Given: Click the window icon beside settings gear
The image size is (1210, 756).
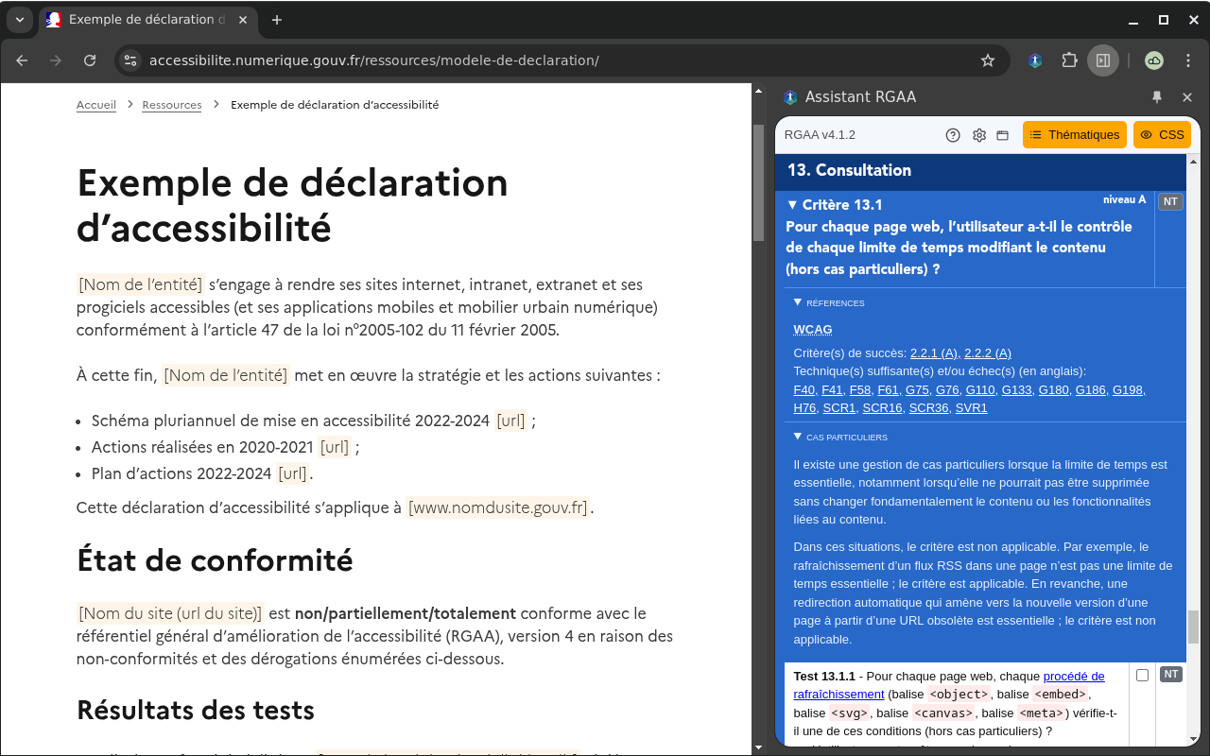Looking at the screenshot, I should 1003,135.
